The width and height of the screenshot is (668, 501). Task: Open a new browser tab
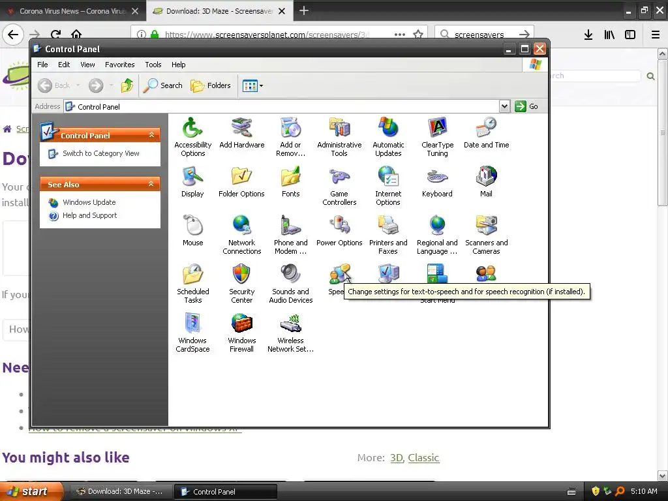click(x=304, y=10)
